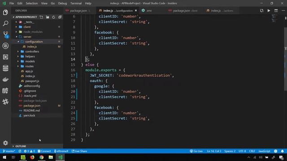Create a new file in APINODEPROJECT
The image size is (287, 161).
(x=41, y=17)
